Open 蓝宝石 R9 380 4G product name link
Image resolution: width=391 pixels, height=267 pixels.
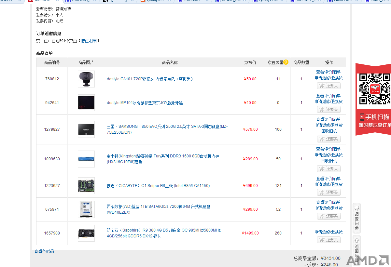(164, 233)
